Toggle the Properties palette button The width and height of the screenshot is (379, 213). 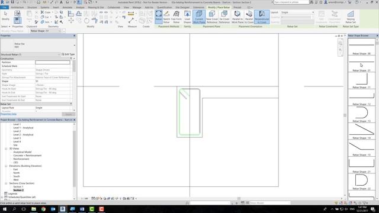pyautogui.click(x=17, y=20)
